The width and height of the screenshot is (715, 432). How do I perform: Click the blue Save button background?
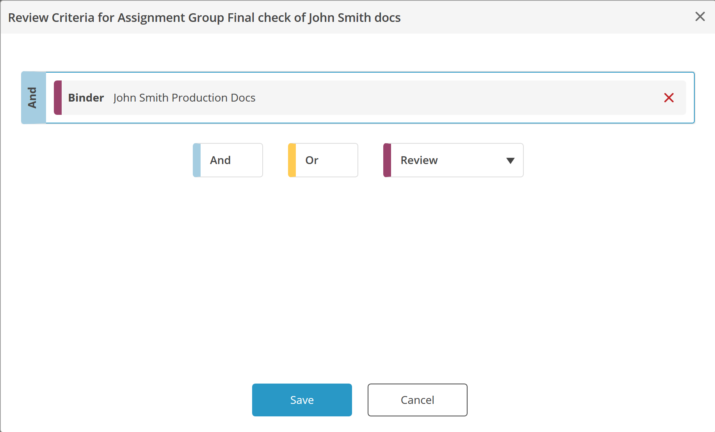302,400
